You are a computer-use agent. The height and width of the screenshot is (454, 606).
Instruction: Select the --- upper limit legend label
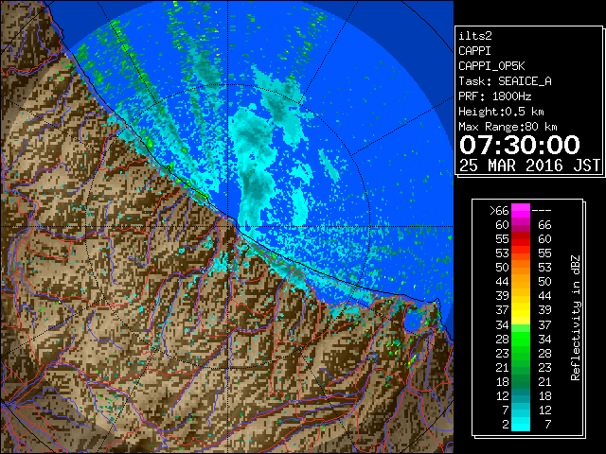(x=542, y=211)
